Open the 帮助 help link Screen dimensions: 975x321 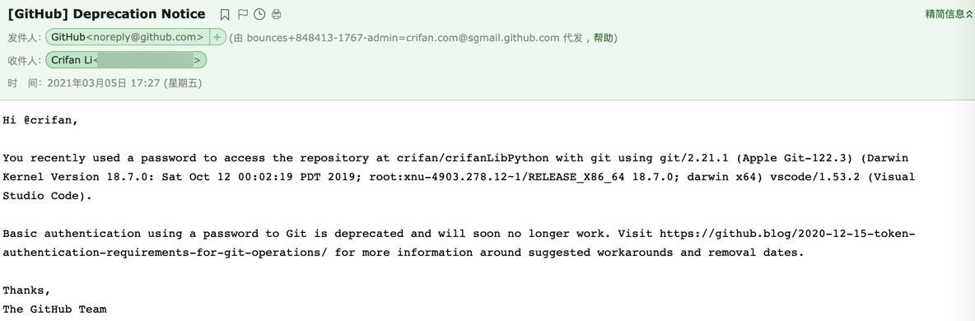click(x=603, y=38)
